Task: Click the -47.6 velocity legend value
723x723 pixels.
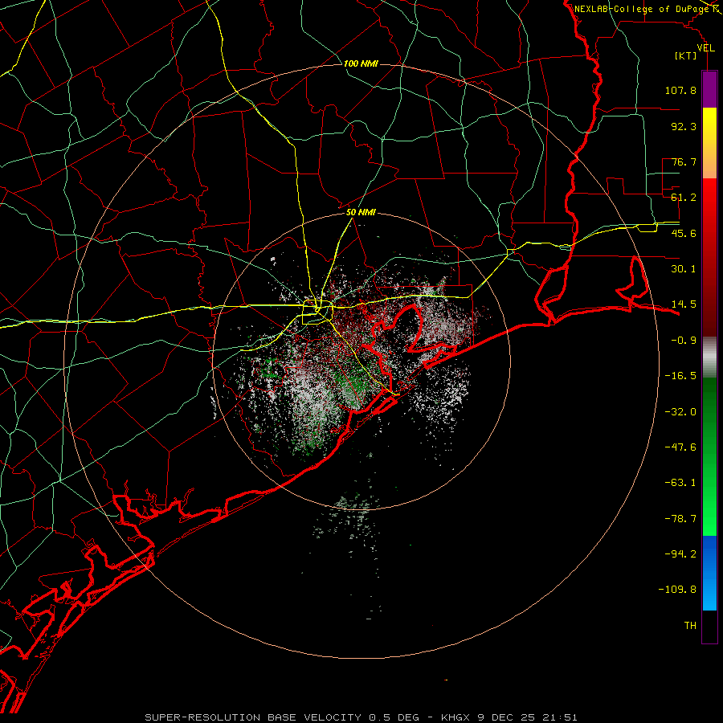Action: [680, 447]
